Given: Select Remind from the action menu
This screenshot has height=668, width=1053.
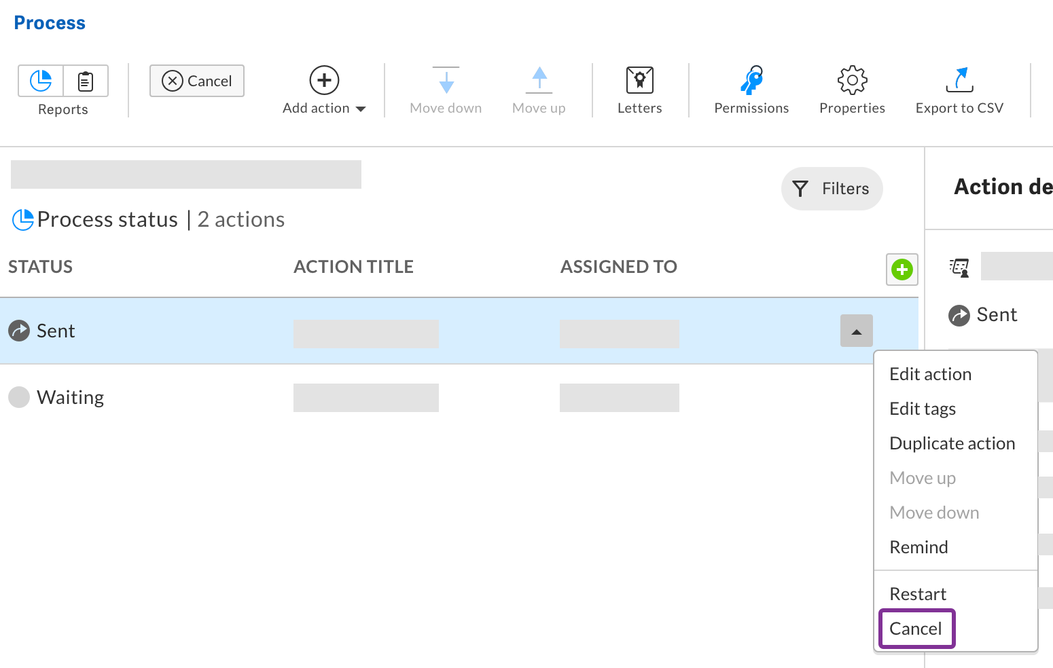Looking at the screenshot, I should coord(918,546).
